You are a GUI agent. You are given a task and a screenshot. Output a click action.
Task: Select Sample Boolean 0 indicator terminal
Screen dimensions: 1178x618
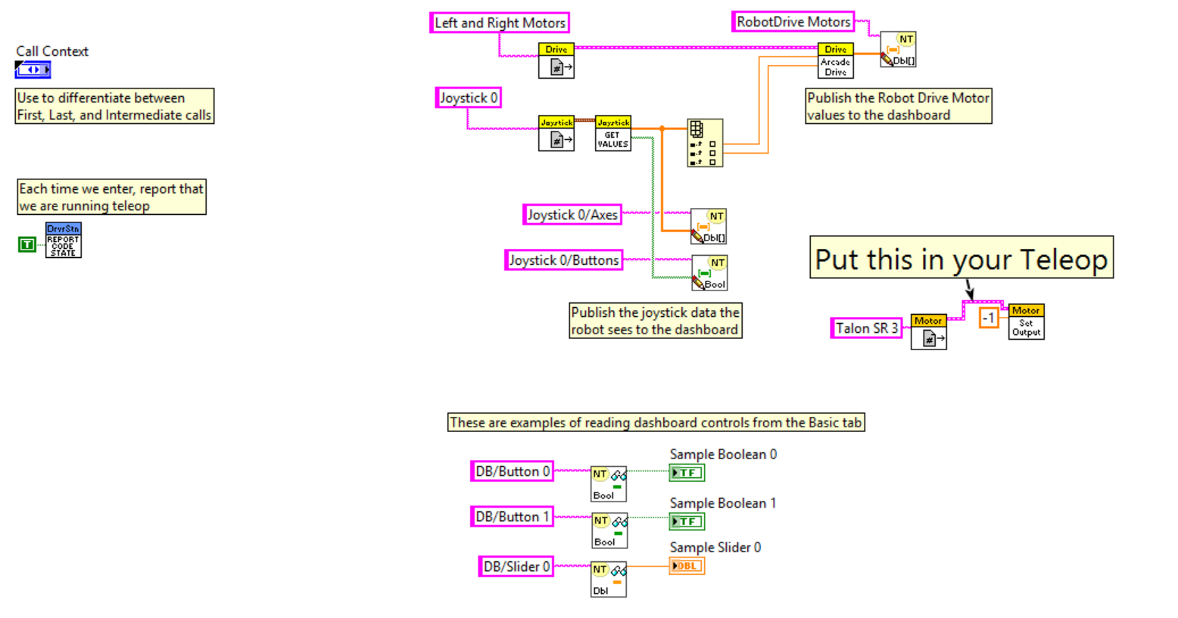click(687, 473)
